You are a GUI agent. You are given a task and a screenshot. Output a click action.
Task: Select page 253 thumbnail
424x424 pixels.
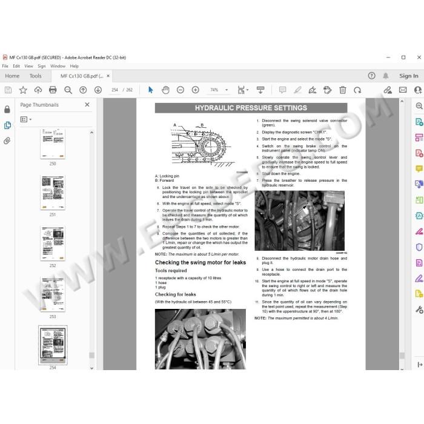point(53,294)
